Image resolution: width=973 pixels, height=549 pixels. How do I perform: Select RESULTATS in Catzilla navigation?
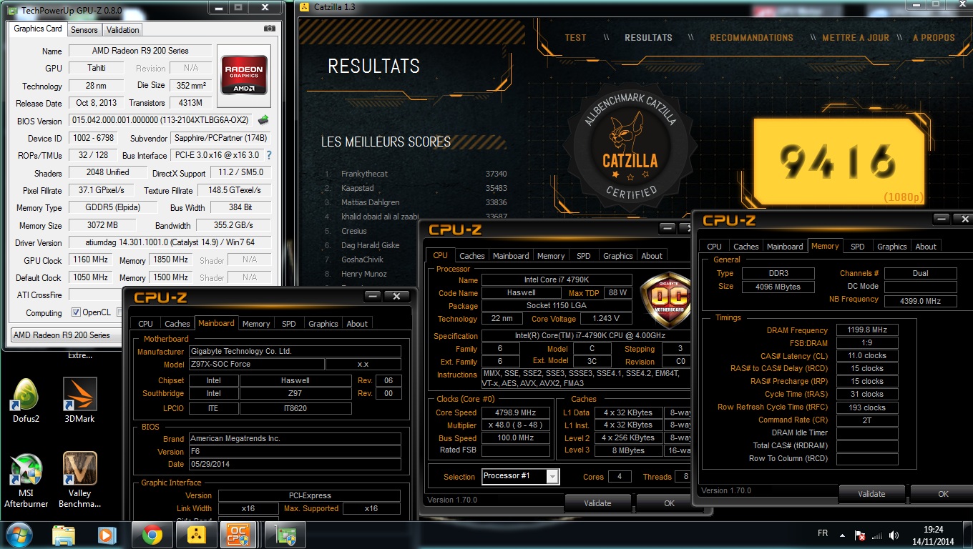648,38
